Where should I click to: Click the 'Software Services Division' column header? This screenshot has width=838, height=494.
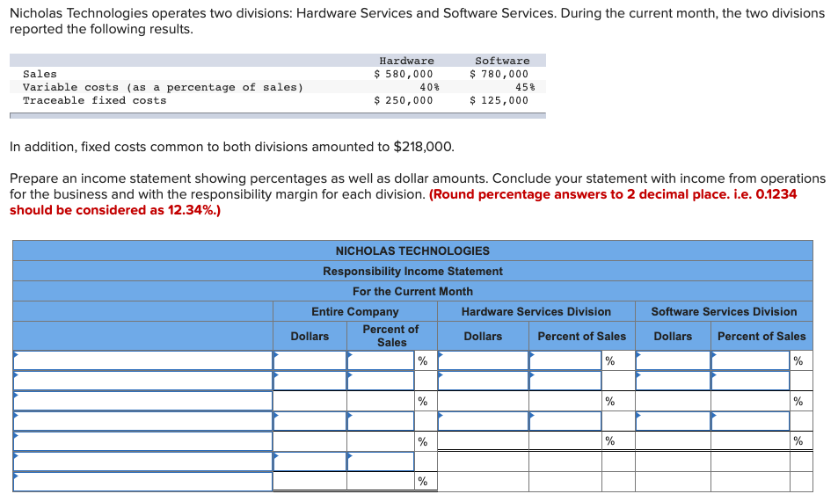click(725, 311)
